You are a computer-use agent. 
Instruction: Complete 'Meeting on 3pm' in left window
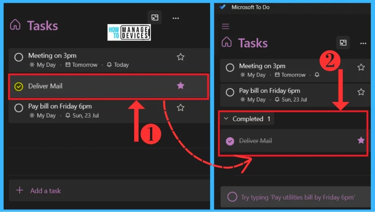click(x=19, y=57)
